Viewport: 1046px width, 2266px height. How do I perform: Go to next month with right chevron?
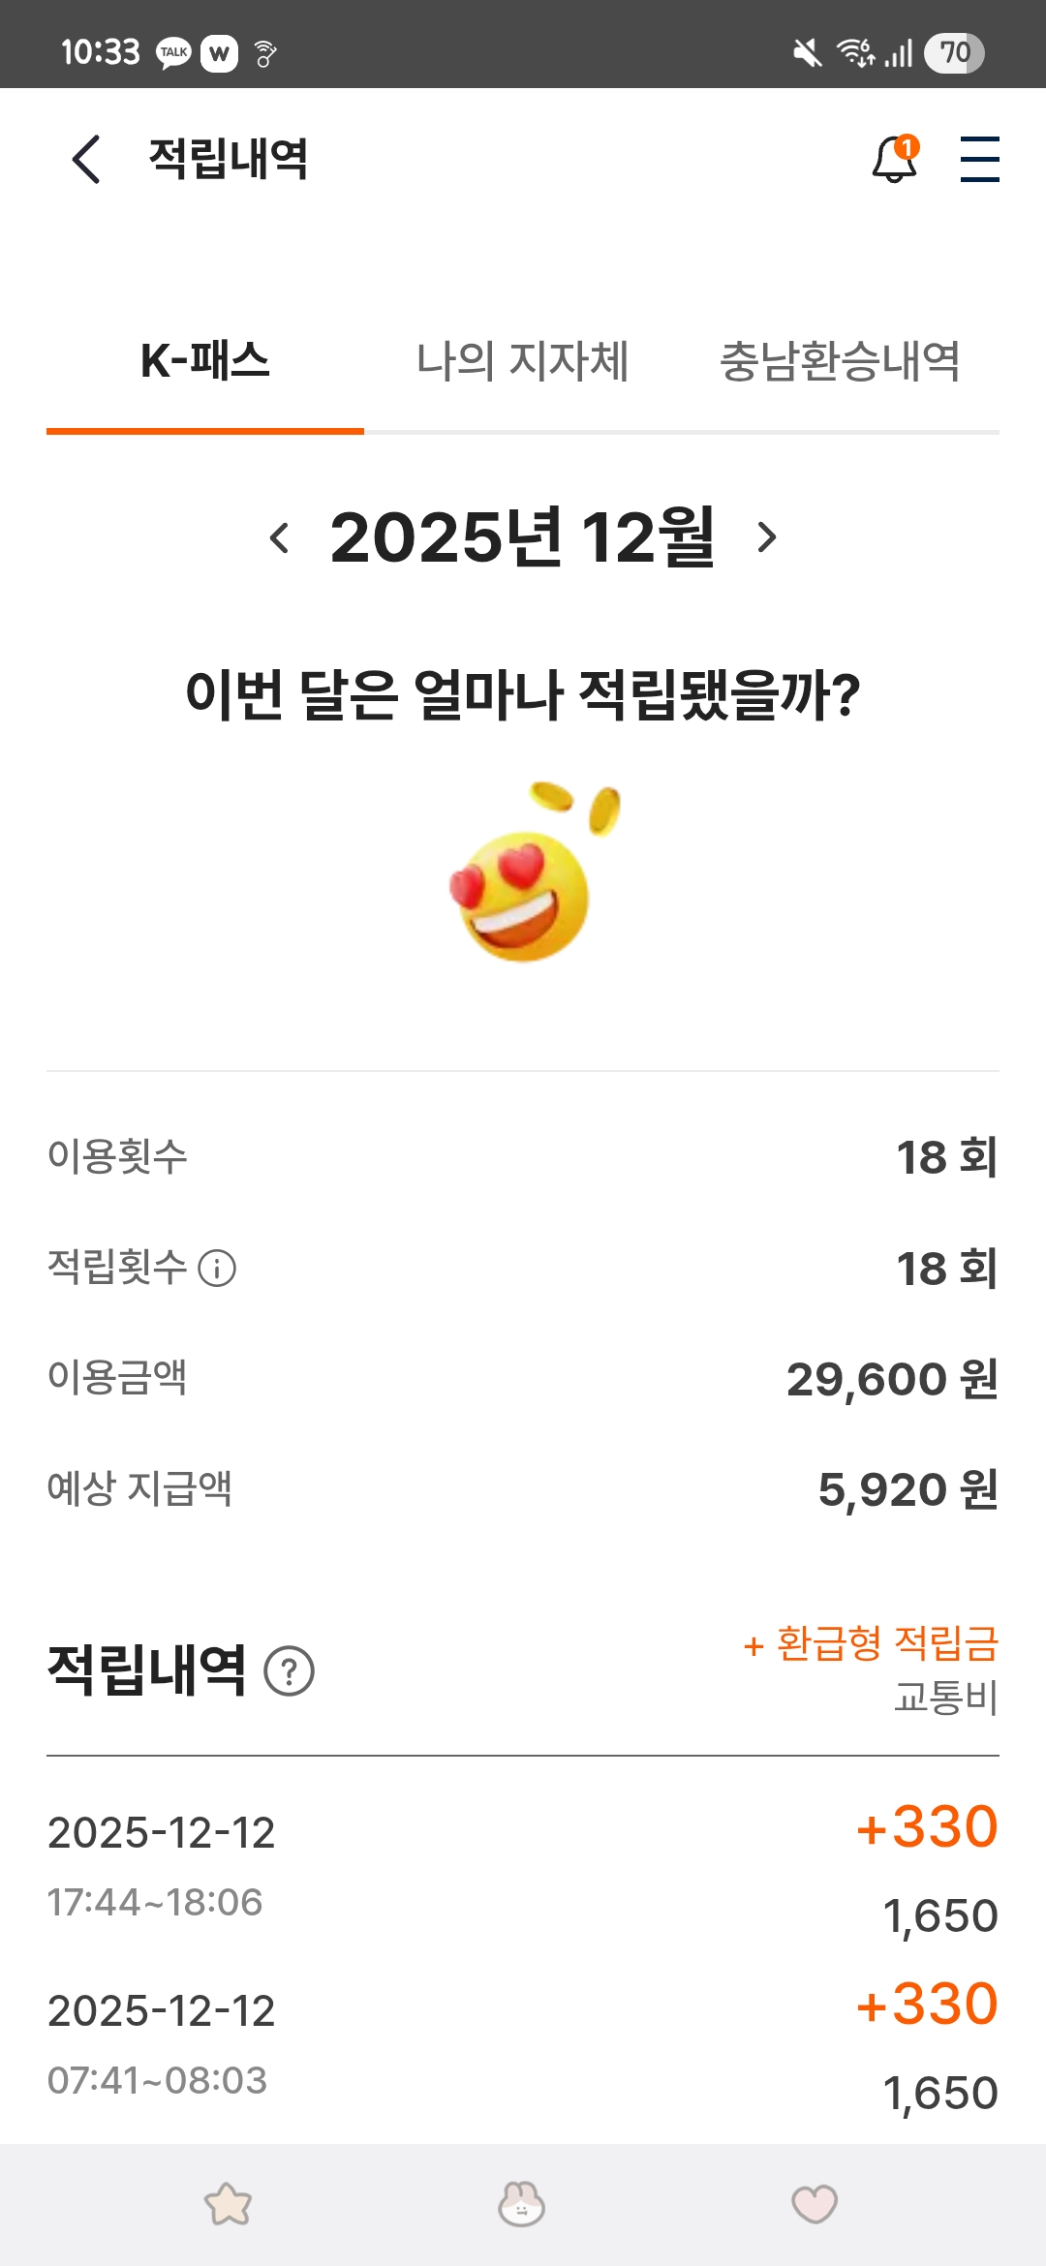tap(766, 537)
